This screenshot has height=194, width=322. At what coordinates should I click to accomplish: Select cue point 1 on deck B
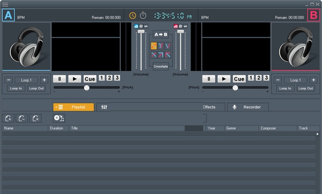pyautogui.click(x=251, y=78)
